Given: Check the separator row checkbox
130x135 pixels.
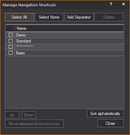Looking at the screenshot, I should click(x=10, y=47).
